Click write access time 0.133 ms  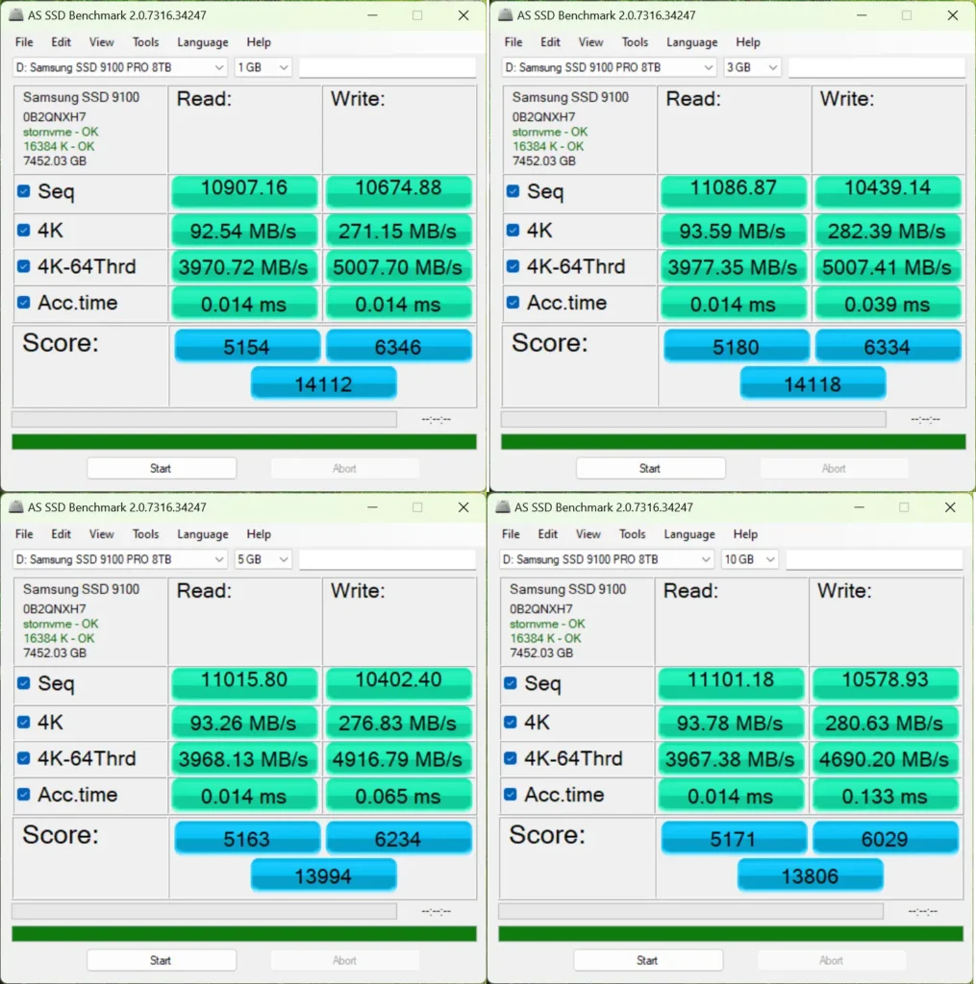pos(885,796)
